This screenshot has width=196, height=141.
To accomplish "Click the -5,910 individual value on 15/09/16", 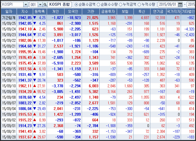I will [x=58, y=63].
